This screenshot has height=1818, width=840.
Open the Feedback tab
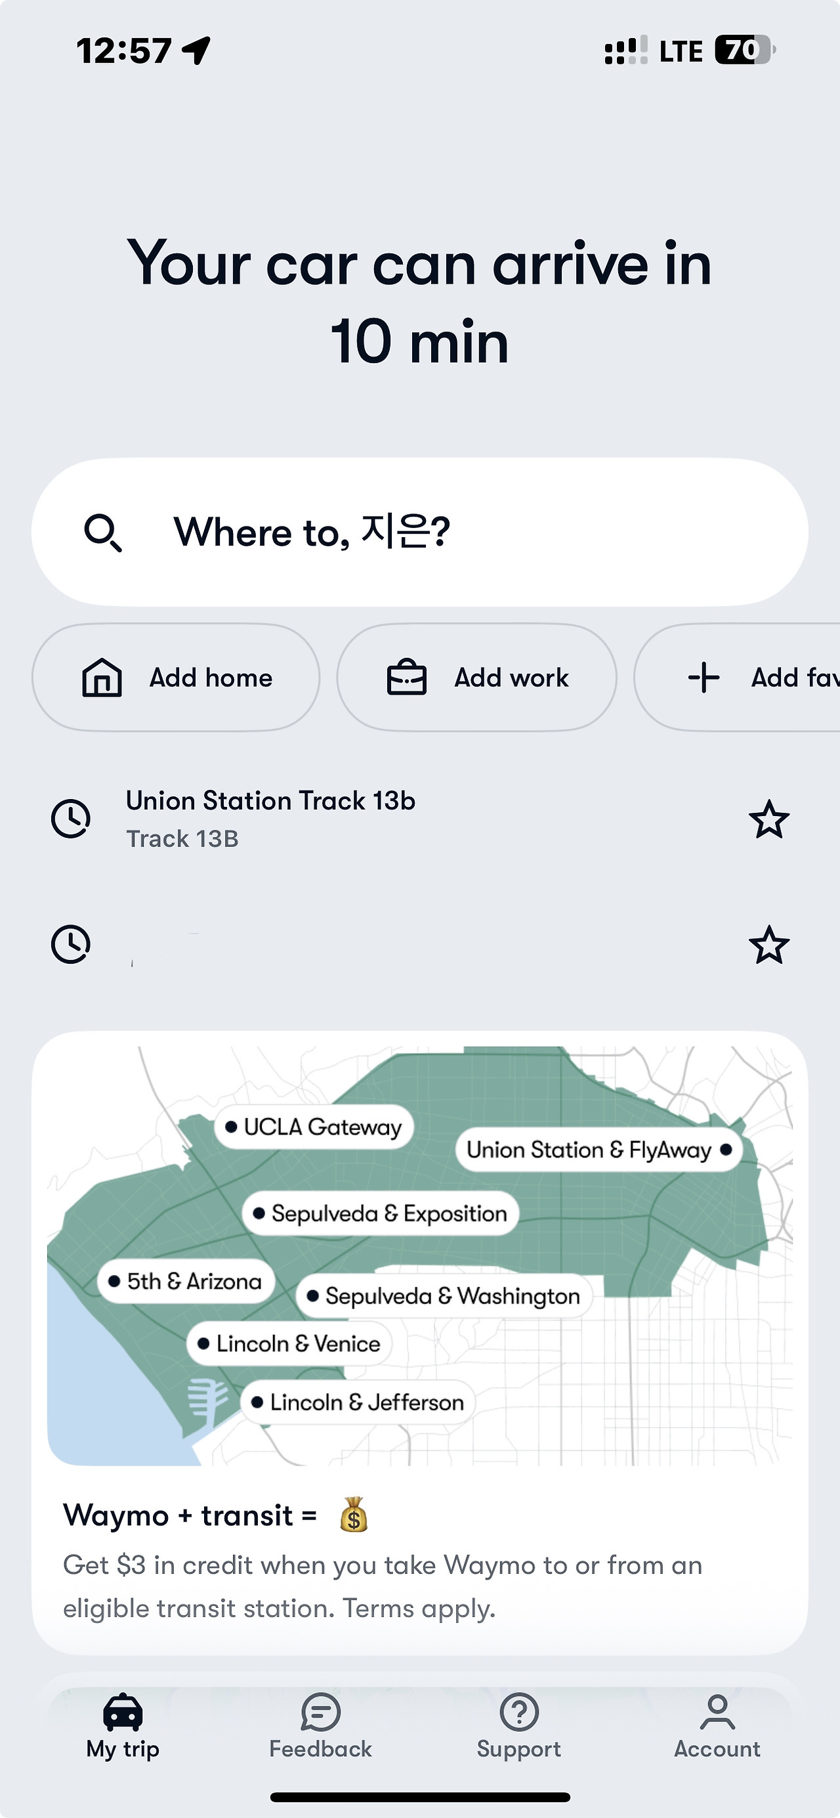tap(320, 1726)
